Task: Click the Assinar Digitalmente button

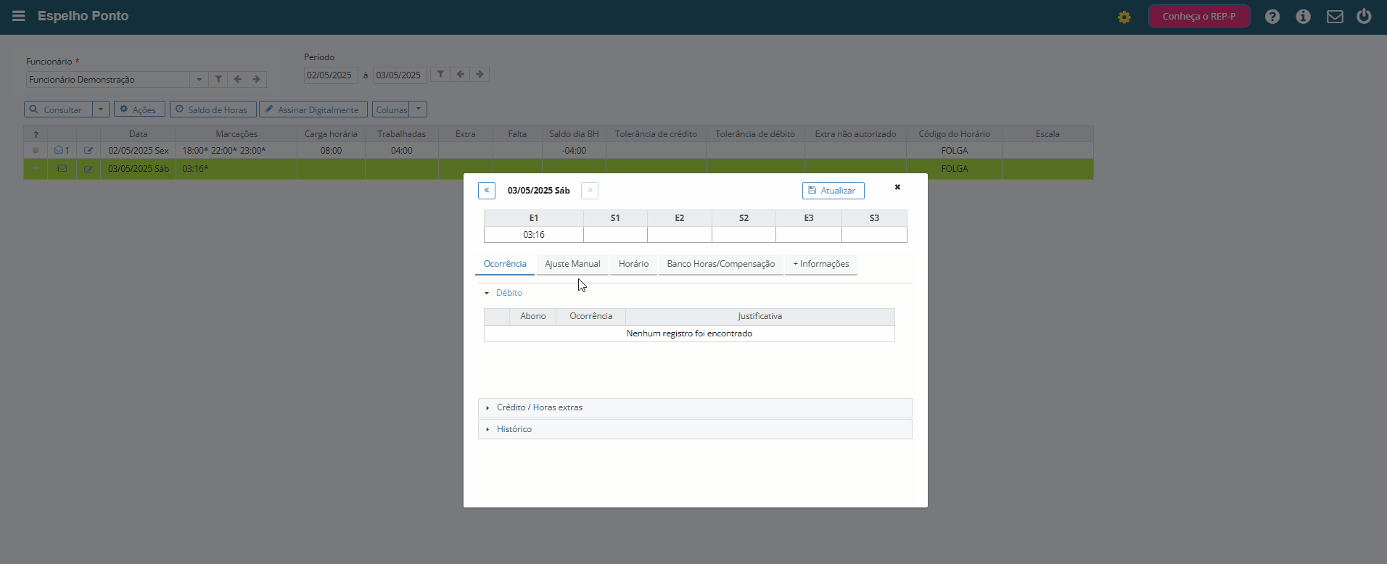Action: coord(313,109)
